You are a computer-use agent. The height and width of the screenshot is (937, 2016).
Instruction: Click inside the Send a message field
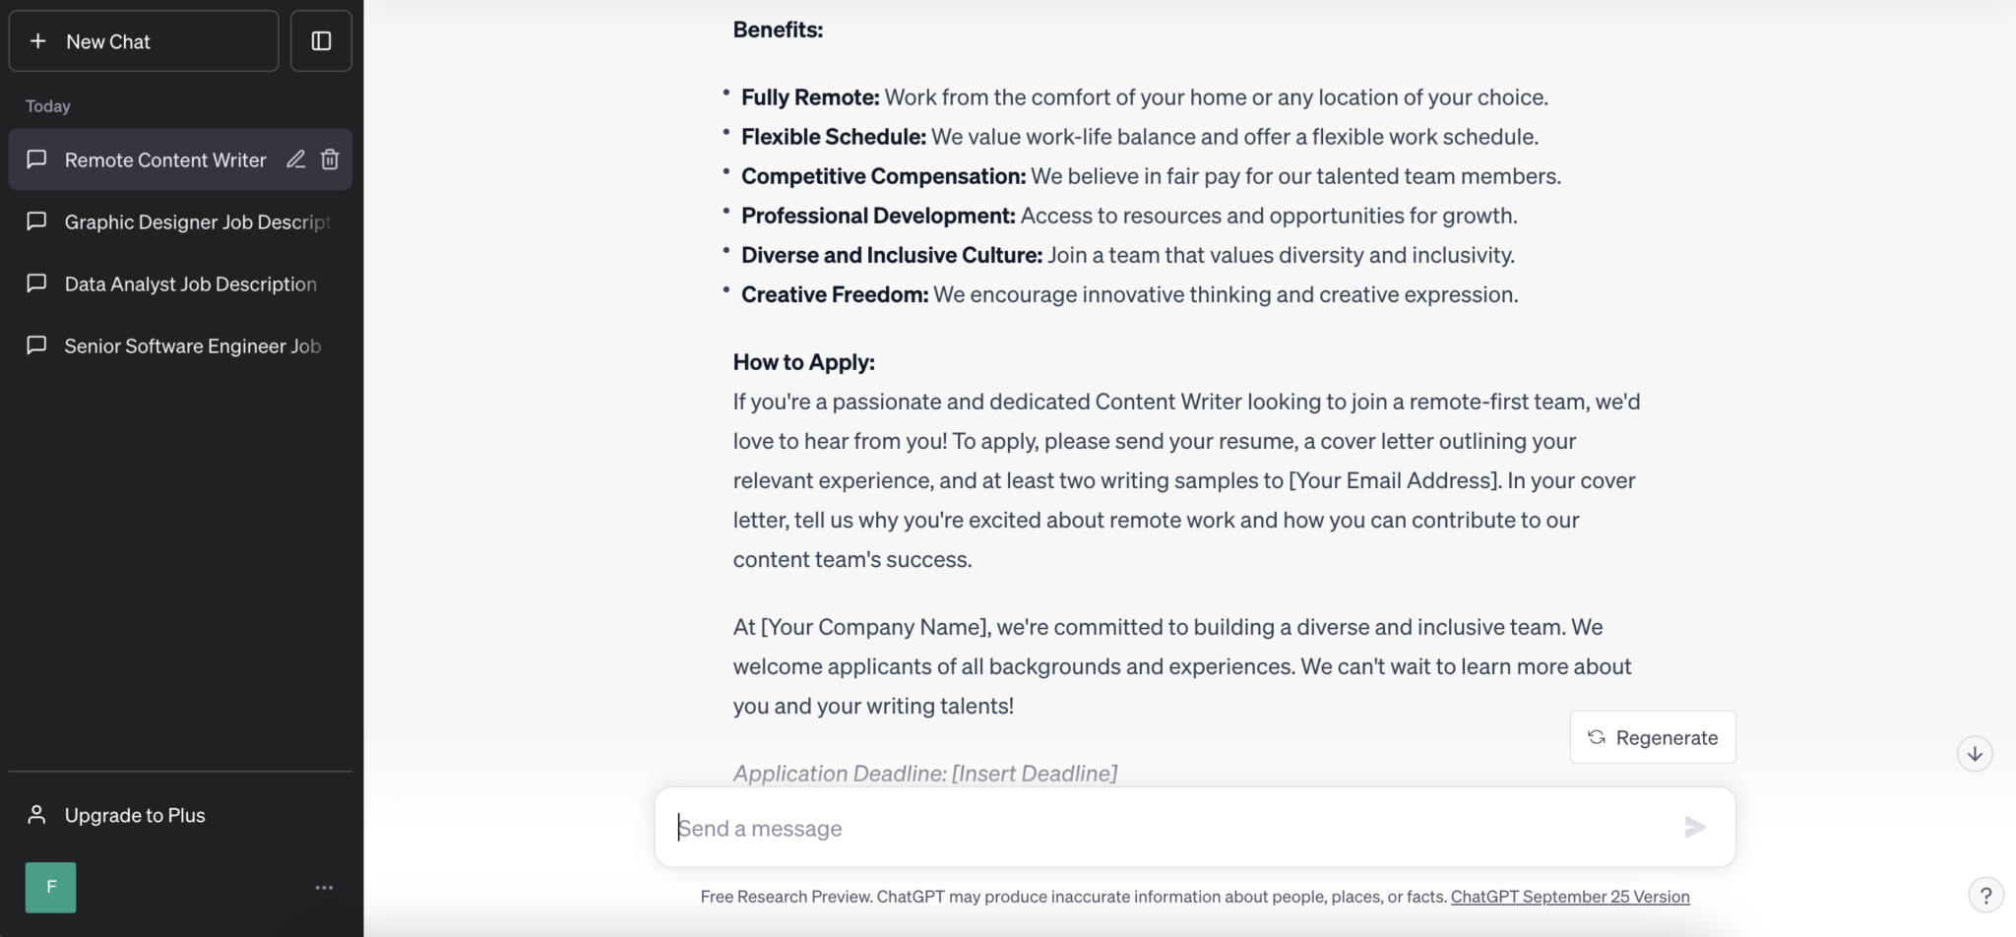(1083, 827)
